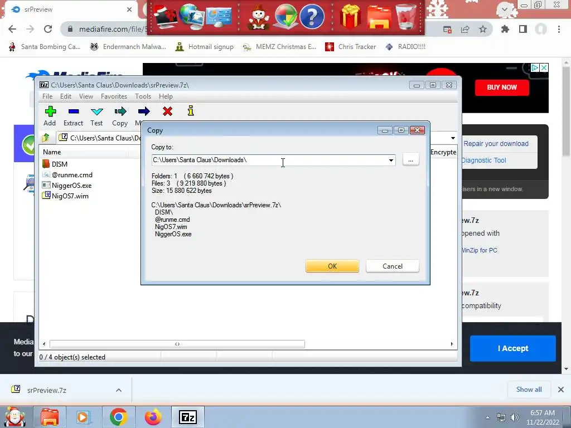Screen dimensions: 571x428
Task: Open Chrome from the taskbar
Action: point(118,417)
